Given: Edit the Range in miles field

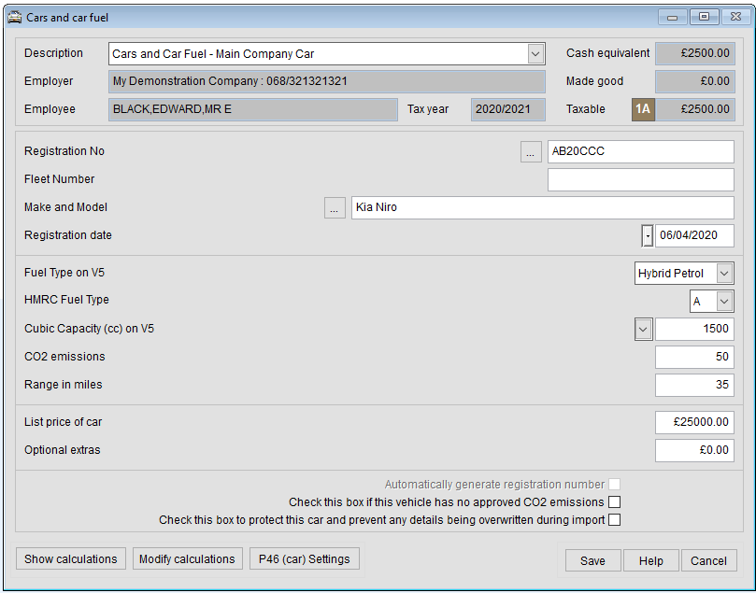Looking at the screenshot, I should coord(694,385).
